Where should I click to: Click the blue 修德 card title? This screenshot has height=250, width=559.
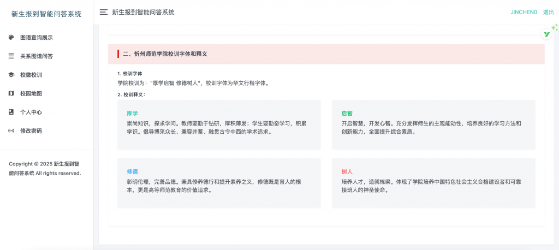[x=132, y=171]
